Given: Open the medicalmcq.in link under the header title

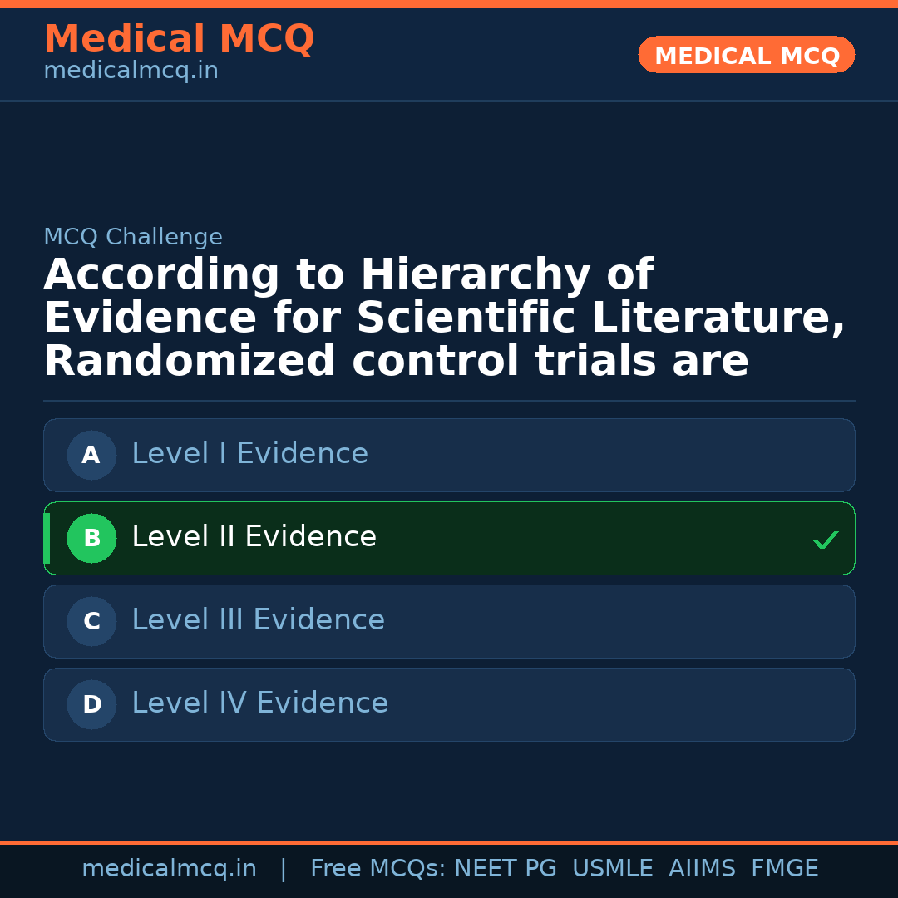Looking at the screenshot, I should pos(131,71).
